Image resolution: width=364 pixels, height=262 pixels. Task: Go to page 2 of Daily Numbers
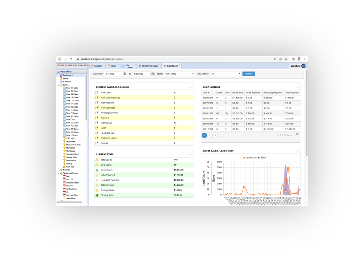pos(210,135)
